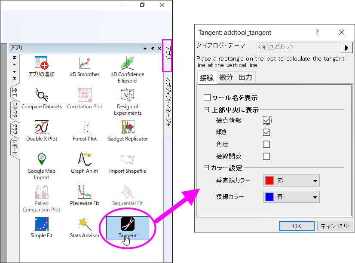This screenshot has width=355, height=263.
Task: Open the Sequential Fit app
Action: (128, 196)
